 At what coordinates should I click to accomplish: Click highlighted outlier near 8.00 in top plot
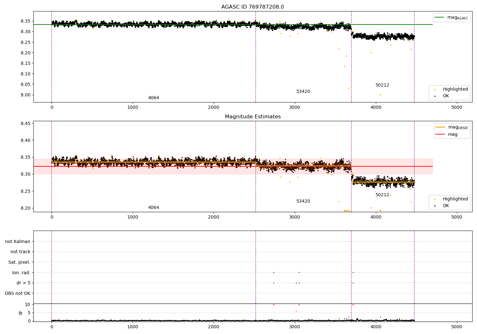380,94
